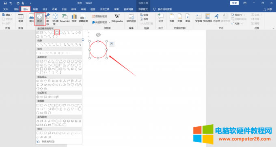276x147 pixels.
Task: Switch to the 形状格式 (Shape Format) tab
Action: [x=143, y=9]
